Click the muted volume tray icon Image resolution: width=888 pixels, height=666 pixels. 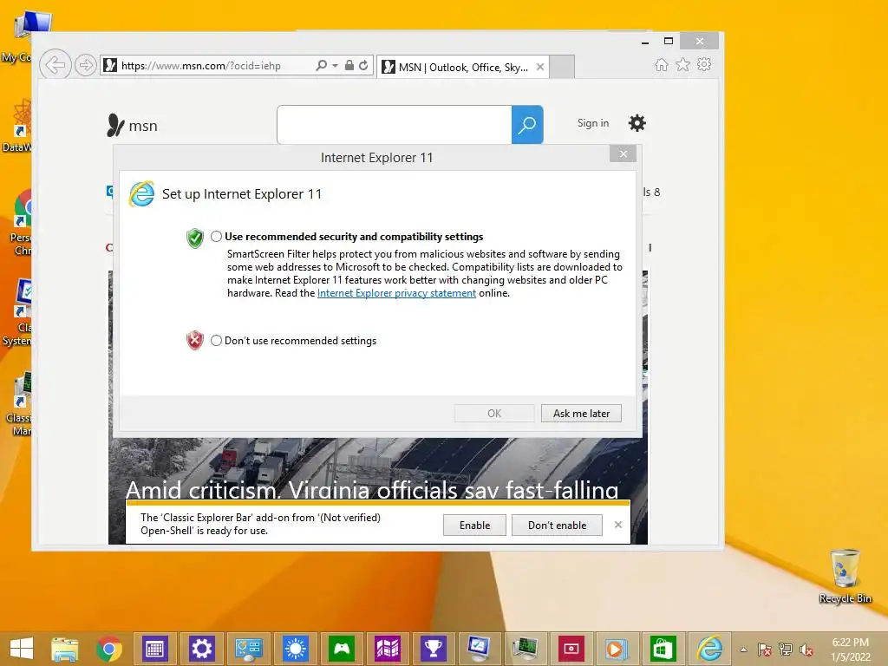pos(806,650)
